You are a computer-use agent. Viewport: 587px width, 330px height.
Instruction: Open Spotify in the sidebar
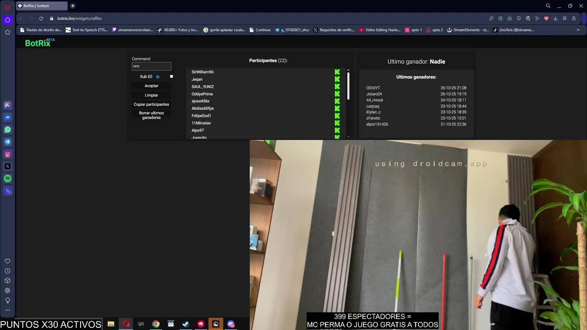click(x=7, y=179)
